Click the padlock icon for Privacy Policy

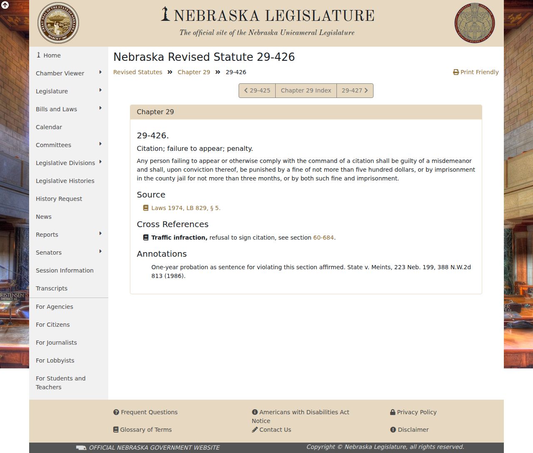coord(393,412)
